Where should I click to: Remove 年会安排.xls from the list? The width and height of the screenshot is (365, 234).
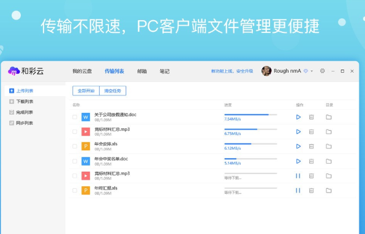tap(311, 146)
